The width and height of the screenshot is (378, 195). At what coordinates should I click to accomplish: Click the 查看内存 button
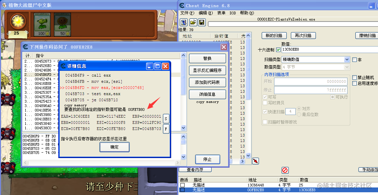pos(195,170)
